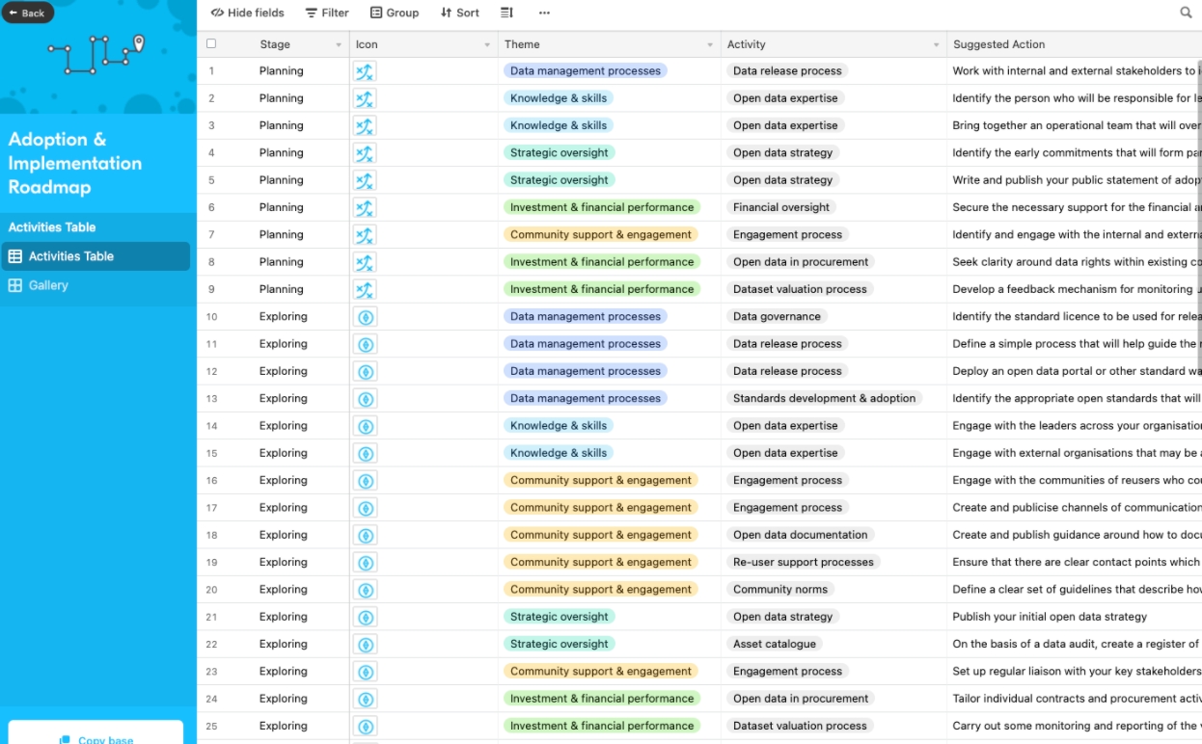
Task: Expand the Icon column dropdown arrow
Action: tap(487, 45)
